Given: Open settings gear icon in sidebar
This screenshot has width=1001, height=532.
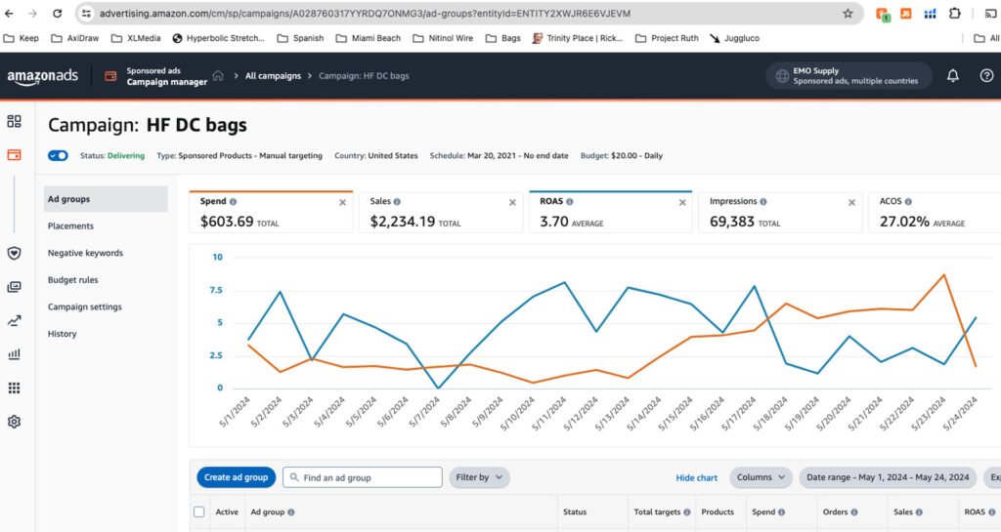Looking at the screenshot, I should coord(14,422).
